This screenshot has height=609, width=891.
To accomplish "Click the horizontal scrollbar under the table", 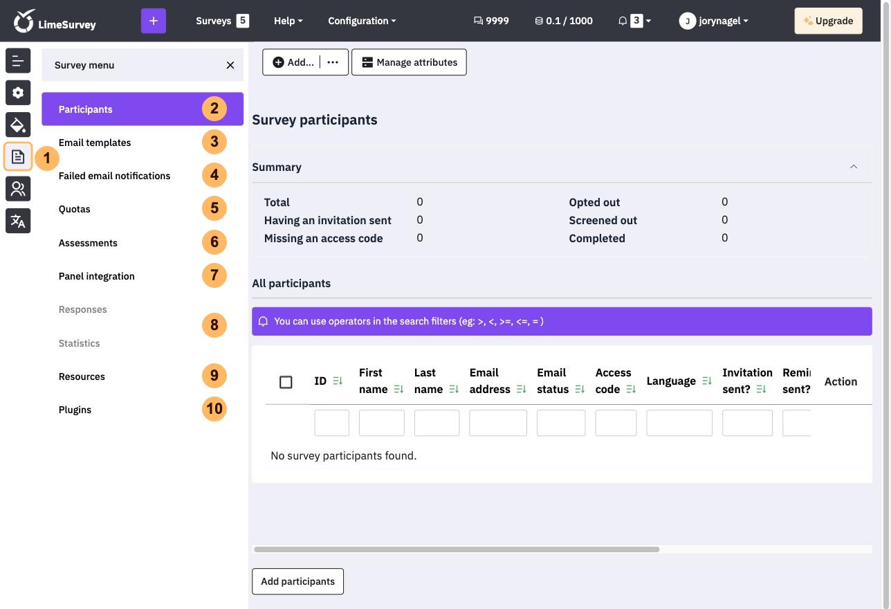I will [457, 549].
